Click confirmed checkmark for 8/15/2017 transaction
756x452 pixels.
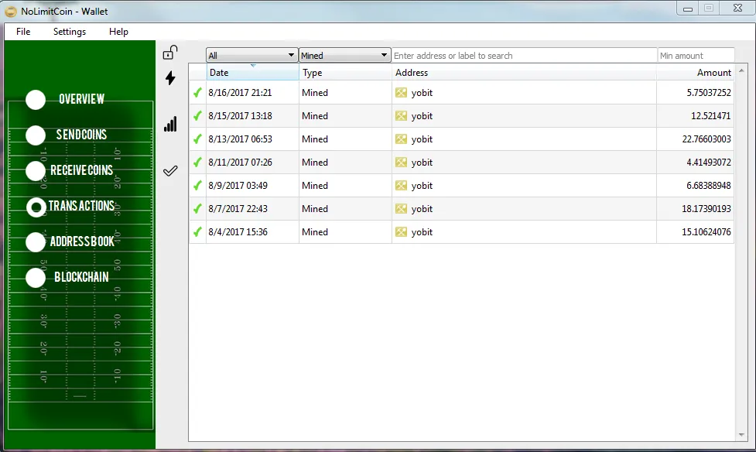pos(197,116)
